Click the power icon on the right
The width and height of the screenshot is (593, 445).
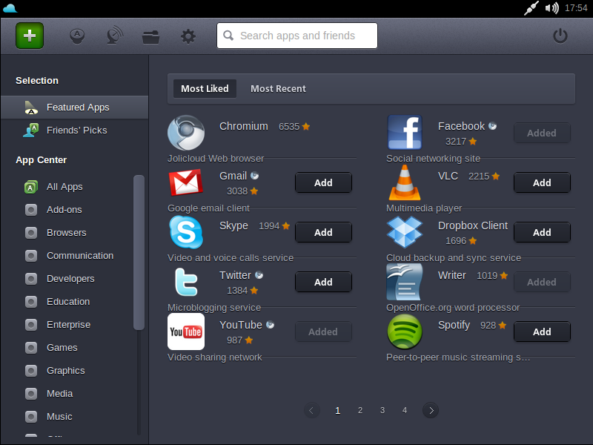560,35
